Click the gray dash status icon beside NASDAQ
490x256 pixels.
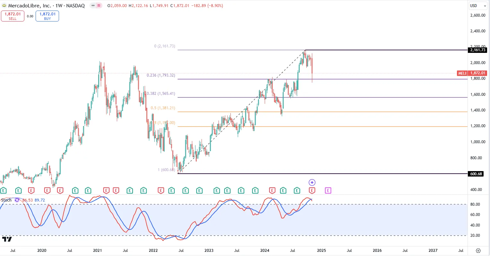click(x=93, y=6)
